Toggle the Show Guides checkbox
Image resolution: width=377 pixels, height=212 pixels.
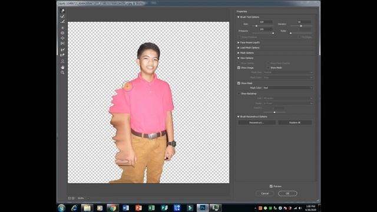point(239,63)
